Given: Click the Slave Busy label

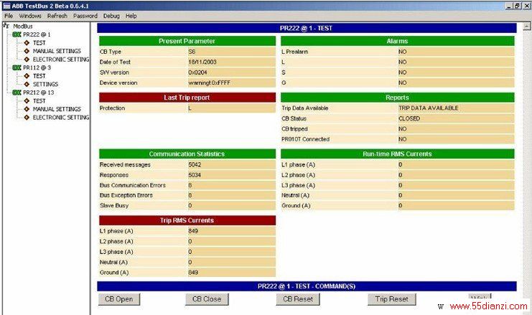Looking at the screenshot, I should (114, 205).
